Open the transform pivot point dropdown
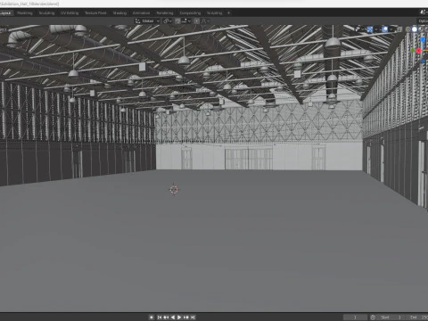Screen dimensions: 428x321 (168, 21)
